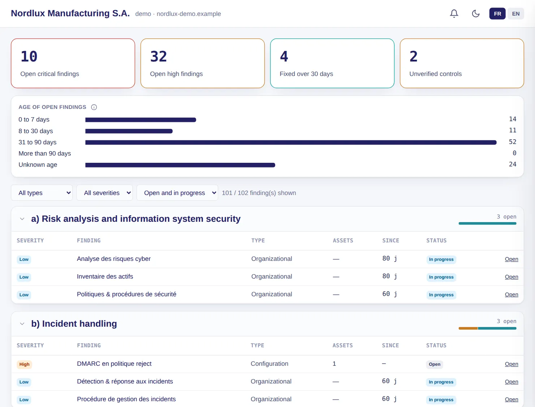Collapse the Risk analysis section chevron
Screen dimensions: 535x407
coord(22,219)
